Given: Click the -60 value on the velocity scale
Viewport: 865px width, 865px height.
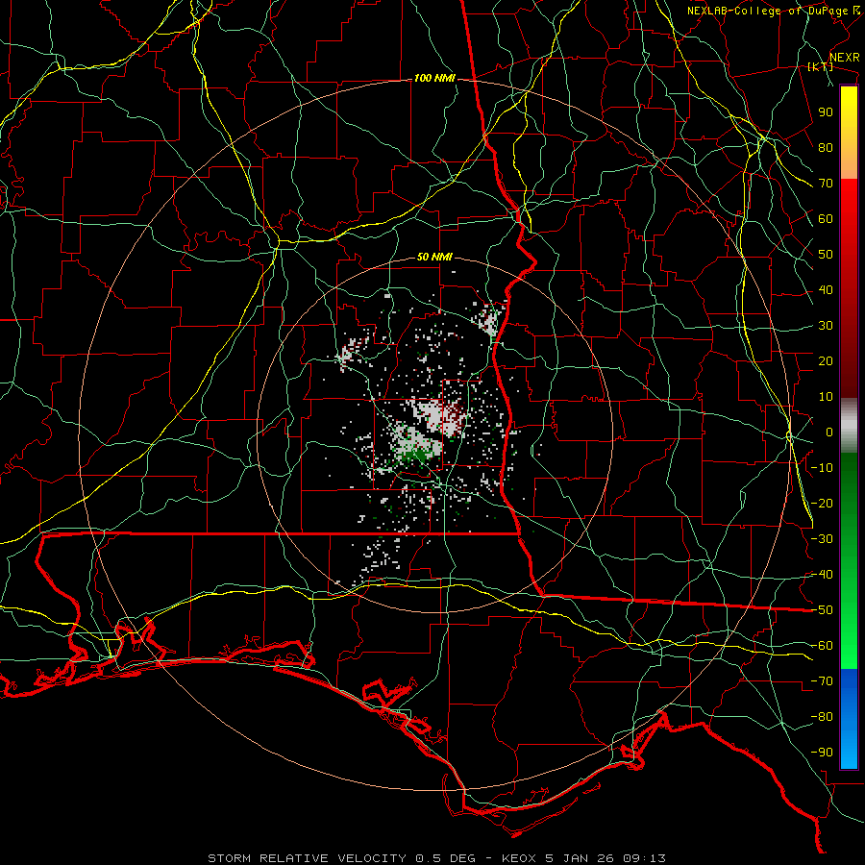Looking at the screenshot, I should (x=822, y=646).
